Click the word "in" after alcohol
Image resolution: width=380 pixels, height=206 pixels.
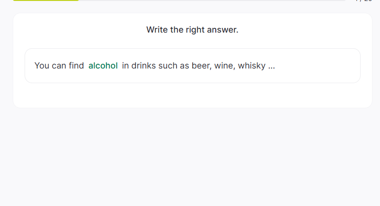tap(125, 66)
